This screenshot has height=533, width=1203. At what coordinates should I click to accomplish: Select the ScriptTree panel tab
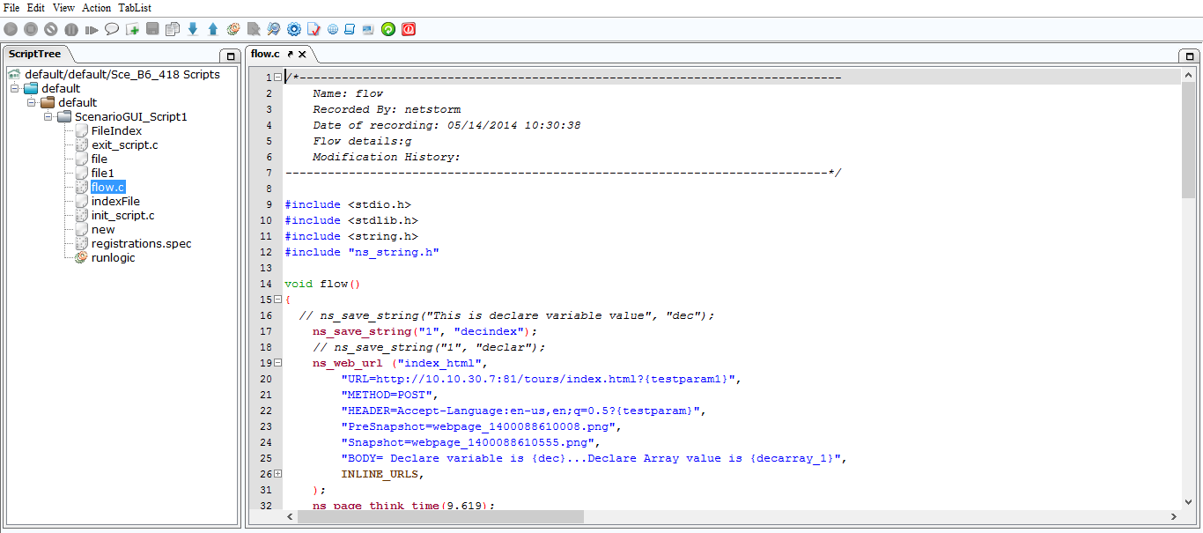[34, 54]
